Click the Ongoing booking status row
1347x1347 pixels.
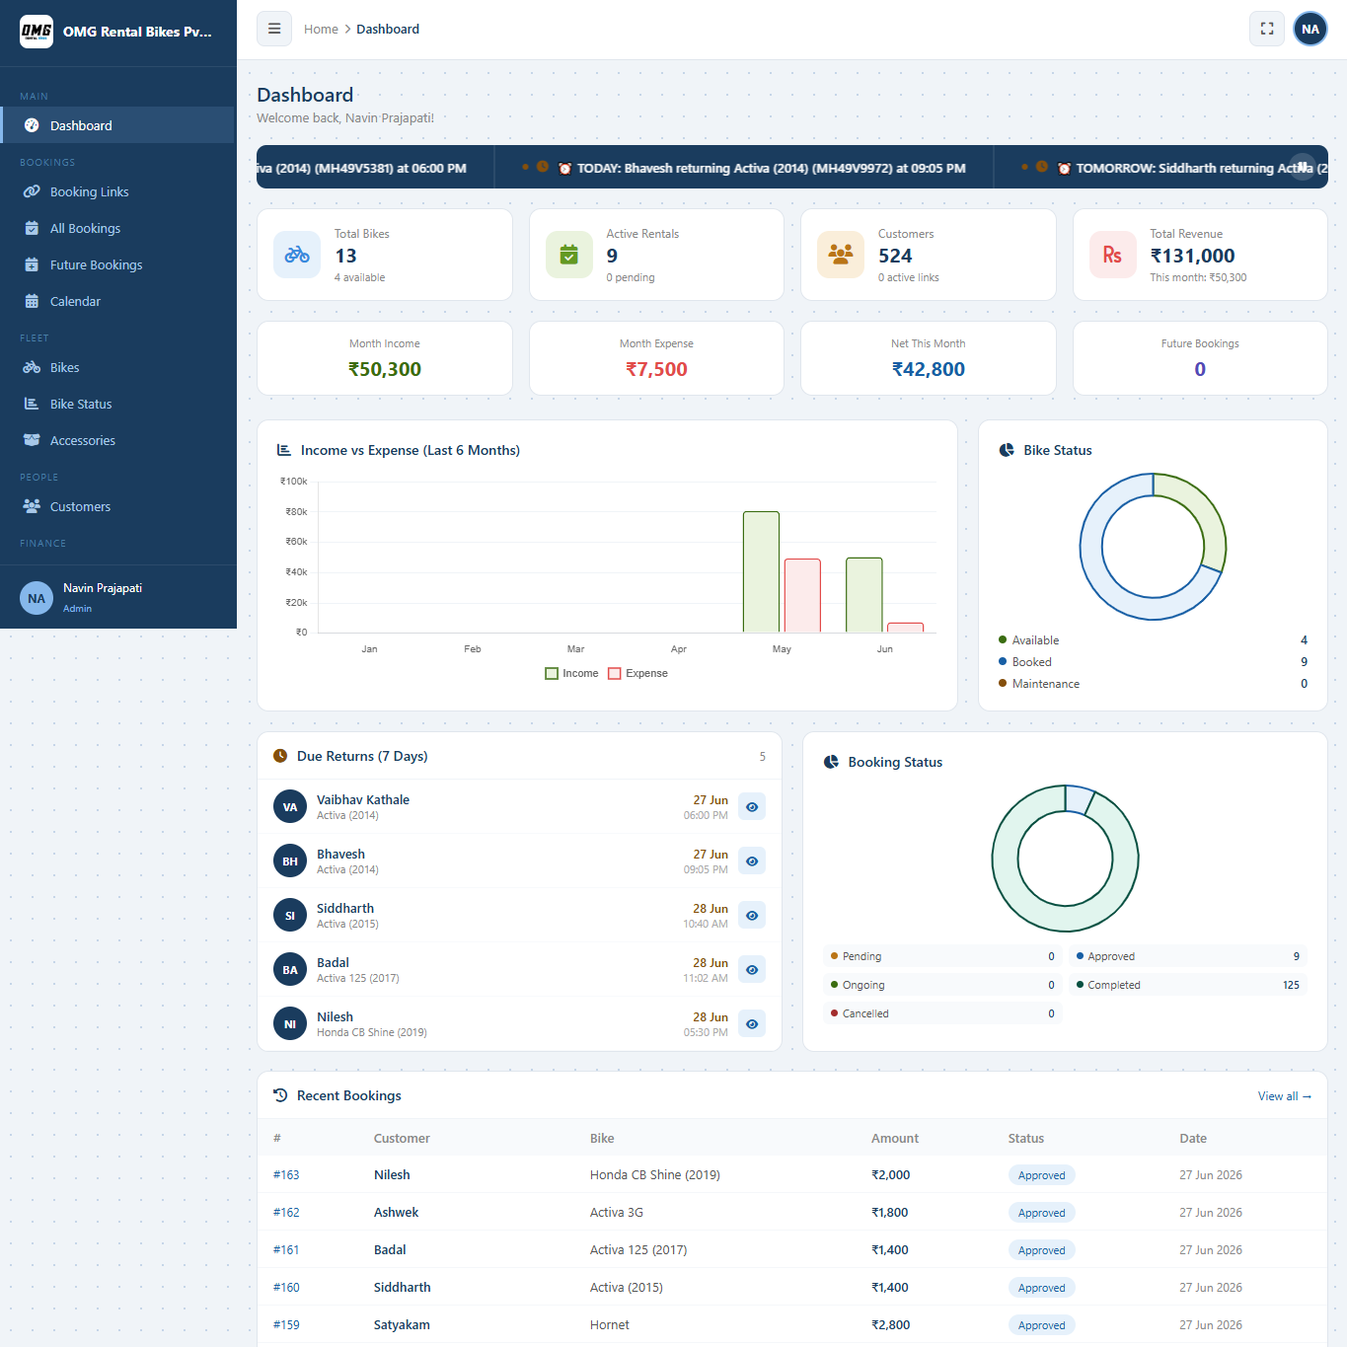coord(942,985)
